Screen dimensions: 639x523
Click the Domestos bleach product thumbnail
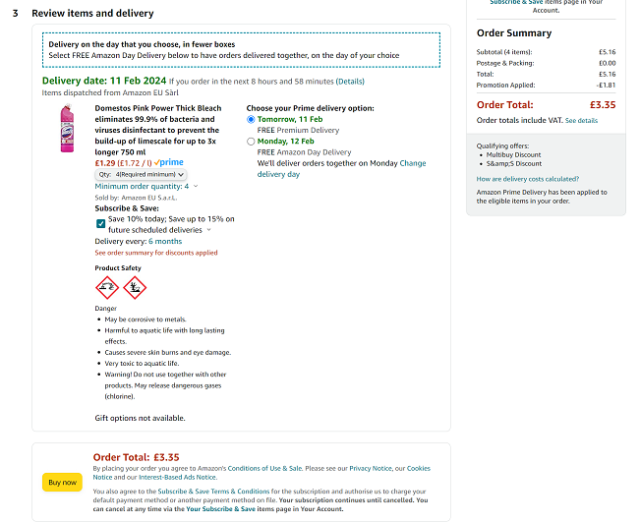click(68, 128)
